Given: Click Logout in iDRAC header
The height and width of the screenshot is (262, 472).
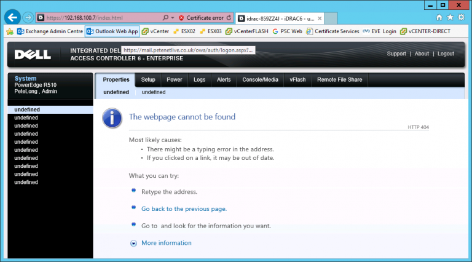Looking at the screenshot, I should click(x=446, y=54).
